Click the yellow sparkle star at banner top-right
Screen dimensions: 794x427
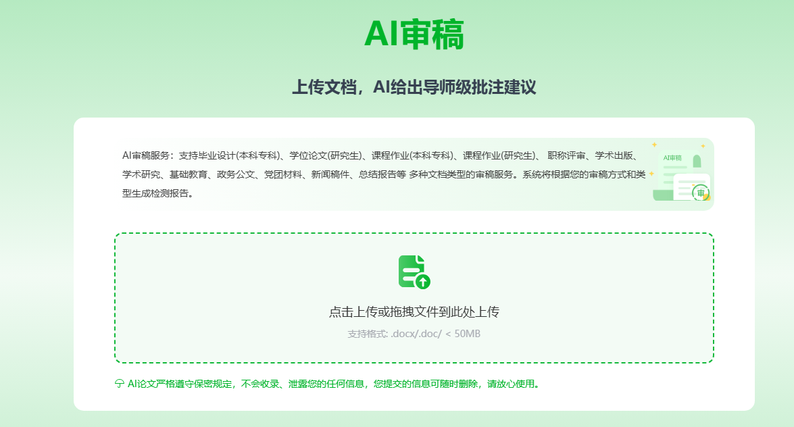pos(703,146)
